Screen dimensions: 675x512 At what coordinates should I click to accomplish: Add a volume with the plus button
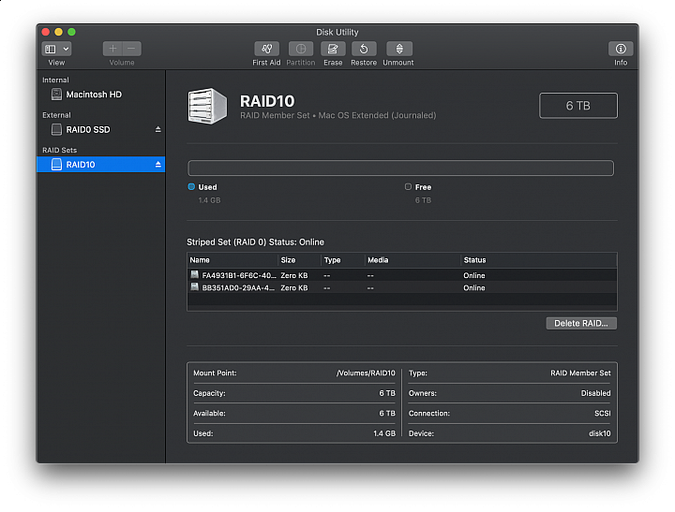pos(112,49)
